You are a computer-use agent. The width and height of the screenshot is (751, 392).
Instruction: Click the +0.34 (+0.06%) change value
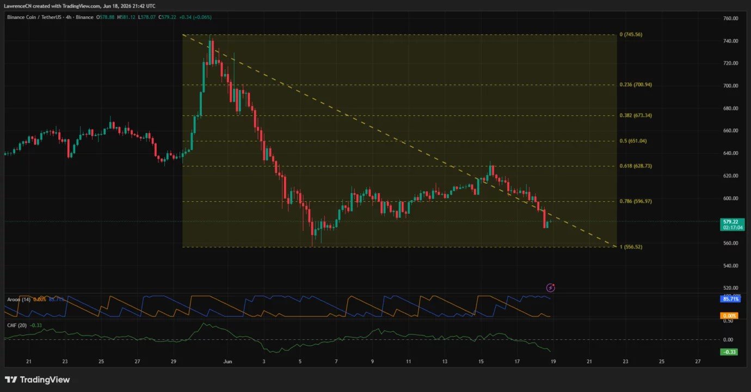[195, 17]
